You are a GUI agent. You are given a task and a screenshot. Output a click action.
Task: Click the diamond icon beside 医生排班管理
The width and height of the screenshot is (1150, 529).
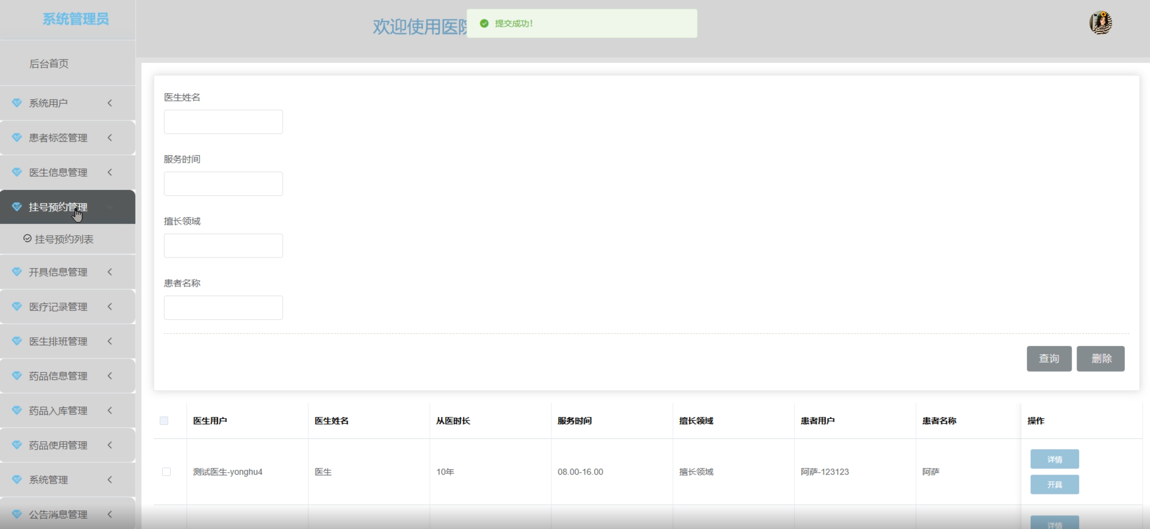point(17,341)
